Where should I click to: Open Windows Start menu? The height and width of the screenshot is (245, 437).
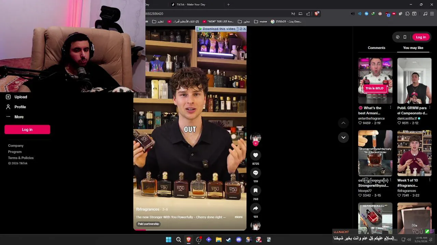[169, 240]
